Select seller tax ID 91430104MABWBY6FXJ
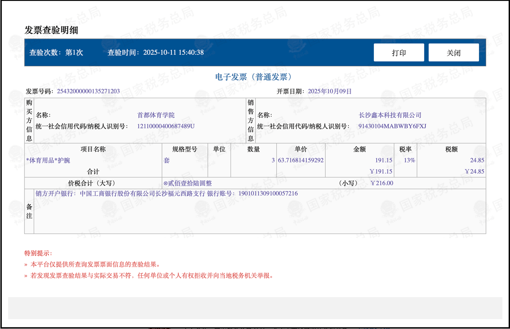Viewport: 510px width, 329px height. (x=392, y=126)
